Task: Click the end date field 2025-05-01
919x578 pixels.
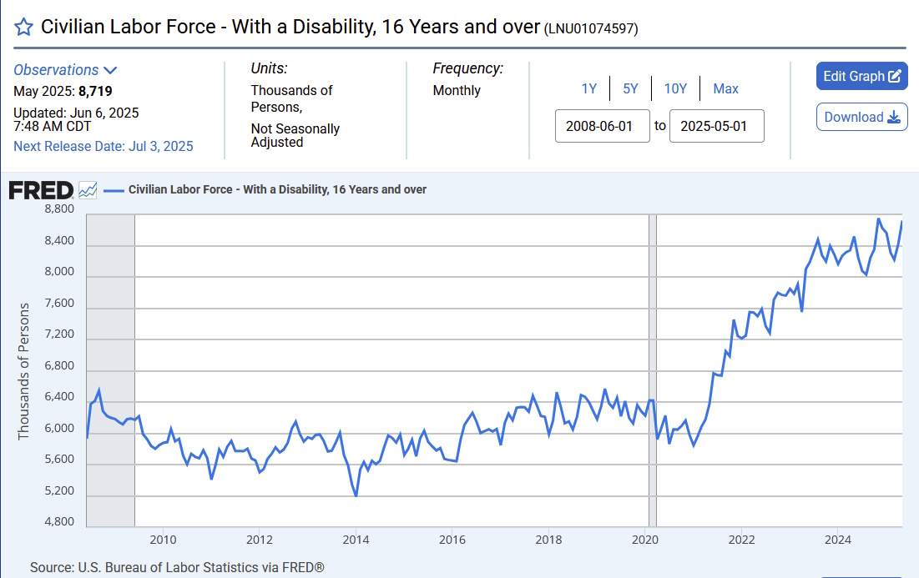Action: coord(717,126)
